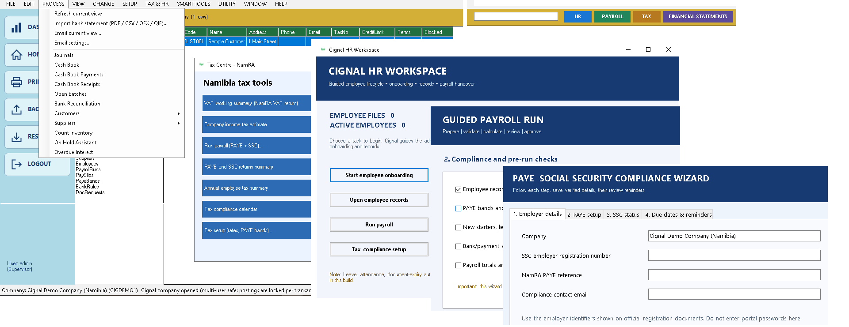Click the purple FINANCIAL STATEMENTS button
Screen dimensions: 849x327
tap(698, 16)
